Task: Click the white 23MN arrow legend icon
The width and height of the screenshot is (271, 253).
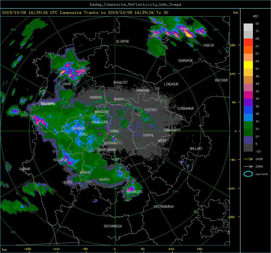Action: coord(248,166)
